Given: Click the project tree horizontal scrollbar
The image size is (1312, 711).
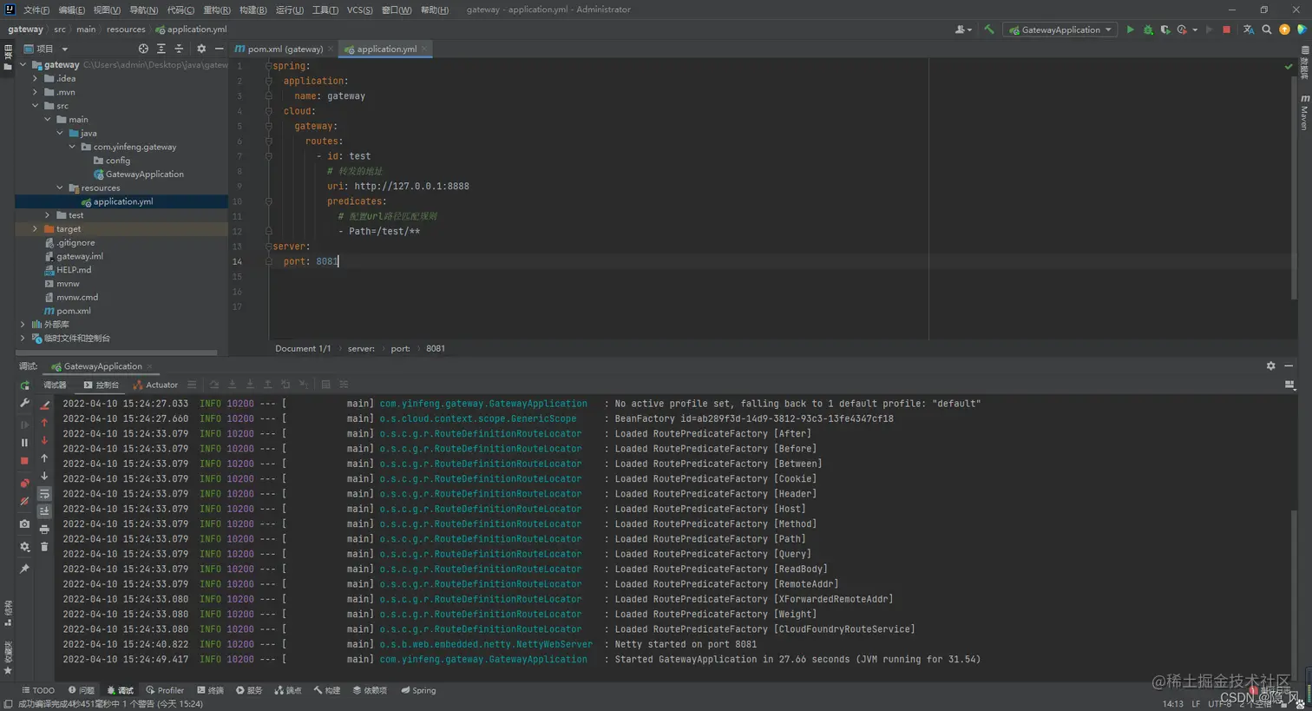Looking at the screenshot, I should tap(116, 352).
